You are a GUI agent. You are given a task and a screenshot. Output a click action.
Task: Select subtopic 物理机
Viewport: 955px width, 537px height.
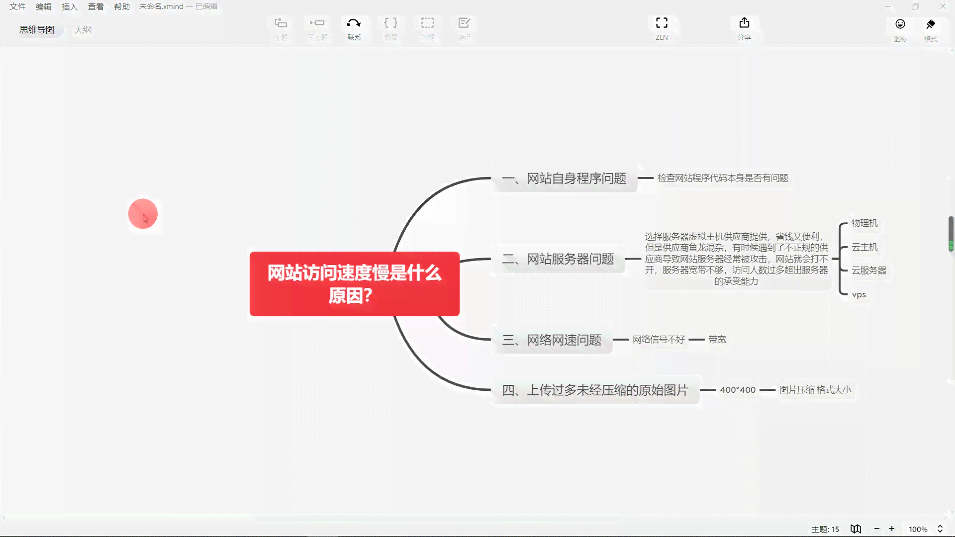pyautogui.click(x=864, y=223)
